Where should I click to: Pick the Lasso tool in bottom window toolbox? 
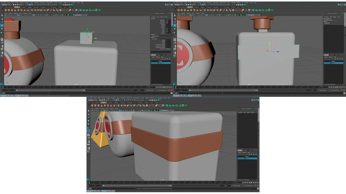coord(89,114)
